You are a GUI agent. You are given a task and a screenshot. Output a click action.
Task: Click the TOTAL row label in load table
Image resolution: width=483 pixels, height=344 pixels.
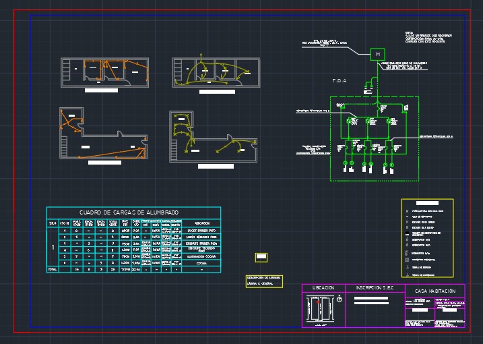click(x=53, y=269)
